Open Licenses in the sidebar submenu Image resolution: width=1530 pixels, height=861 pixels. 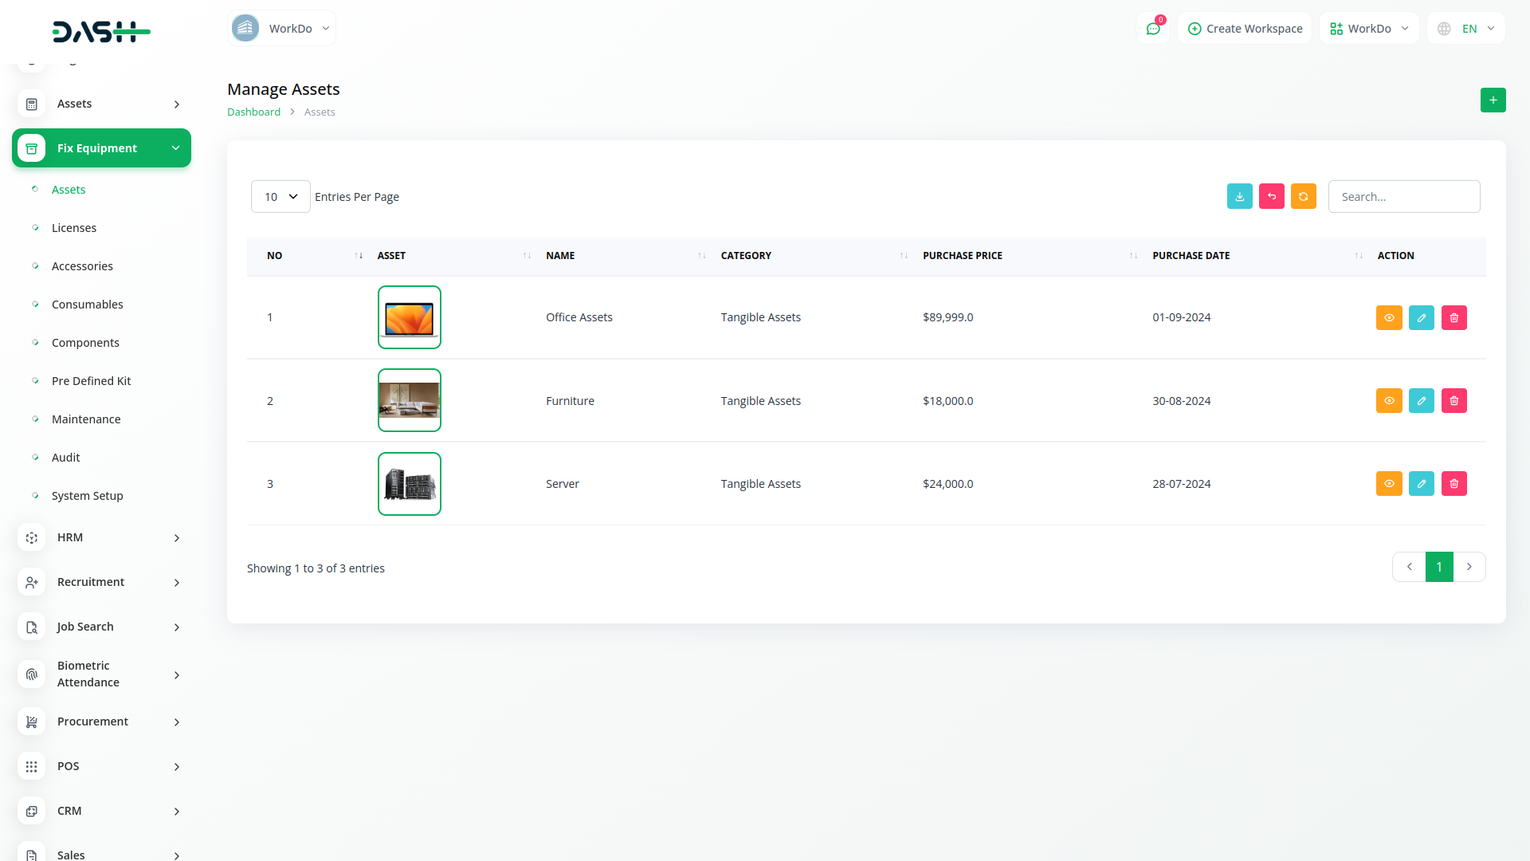coord(74,228)
